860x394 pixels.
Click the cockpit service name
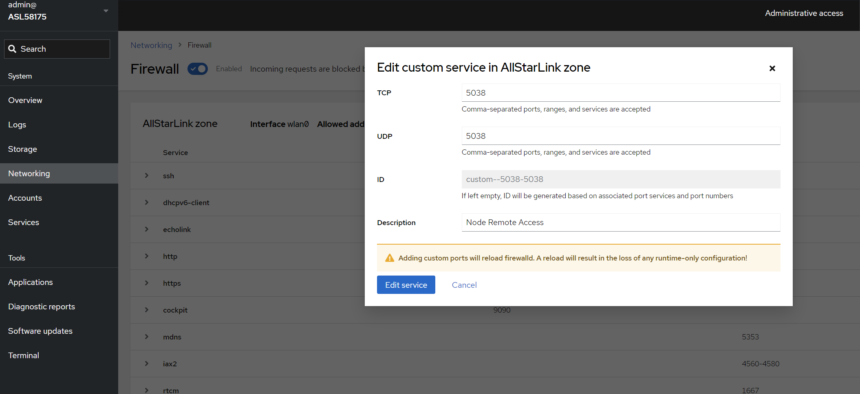175,310
